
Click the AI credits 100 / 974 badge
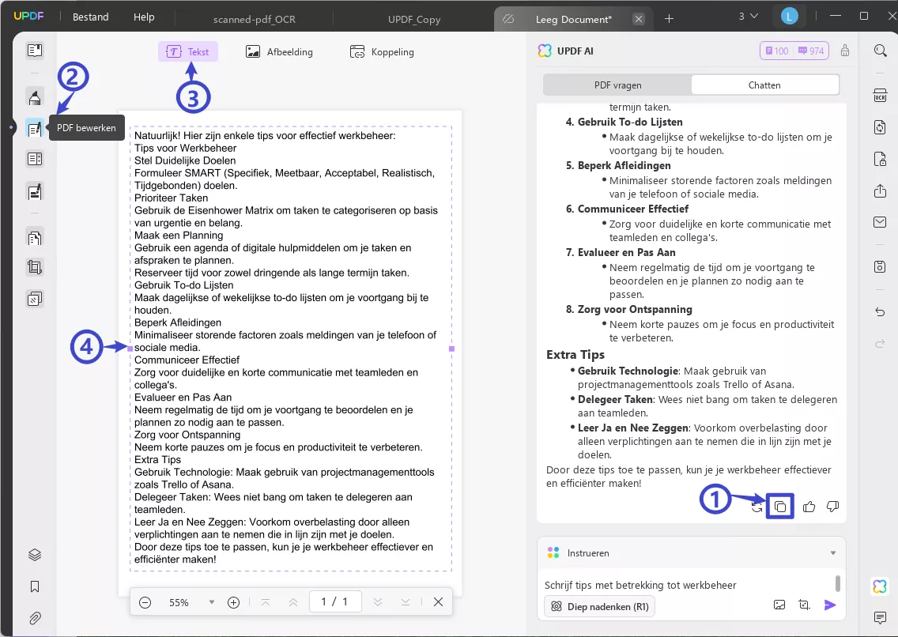(794, 51)
